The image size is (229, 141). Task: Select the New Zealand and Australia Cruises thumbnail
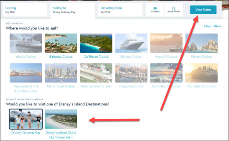click(x=26, y=73)
